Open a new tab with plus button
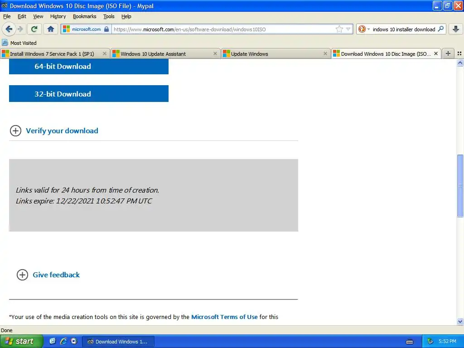 [448, 53]
